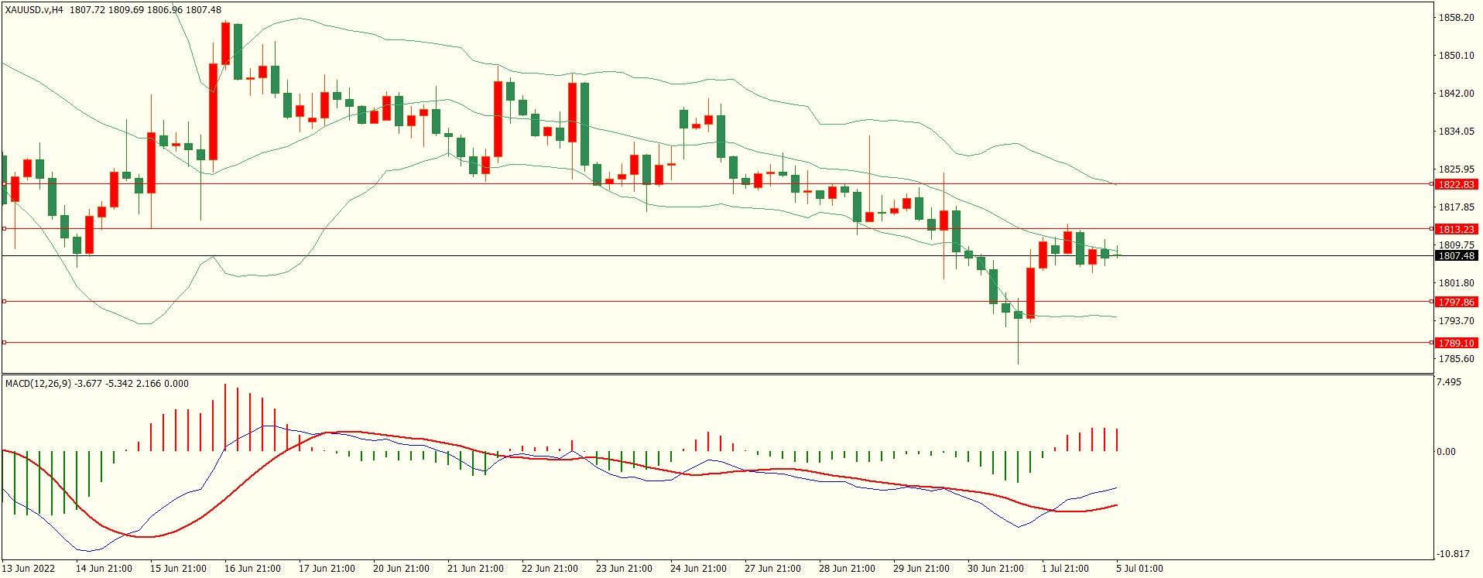Screen dimensions: 1483x578
Task: Click the divider between chart and MACD pane
Action: (697, 374)
